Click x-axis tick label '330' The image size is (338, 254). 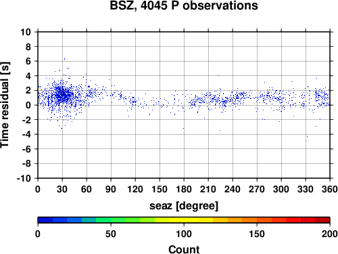pos(306,189)
